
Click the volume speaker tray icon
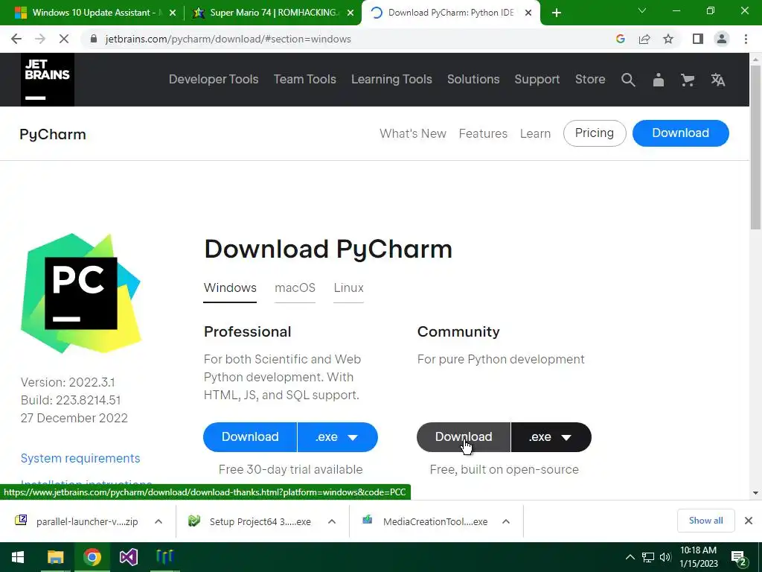[x=665, y=557]
